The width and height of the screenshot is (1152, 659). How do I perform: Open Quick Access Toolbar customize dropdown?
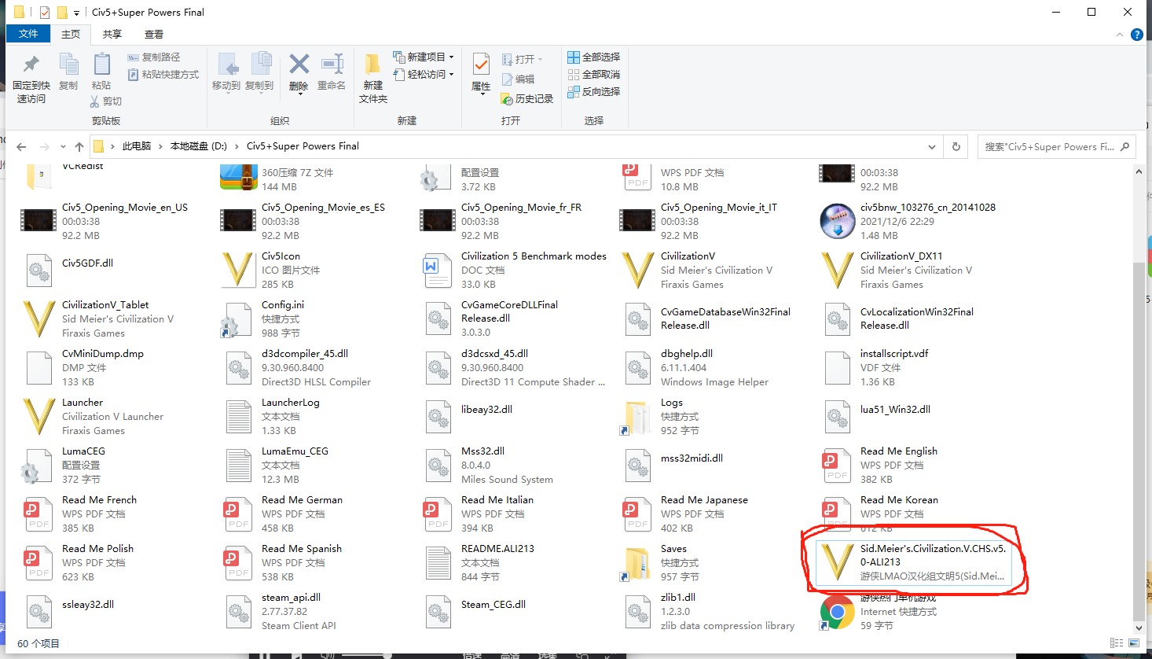coord(76,13)
